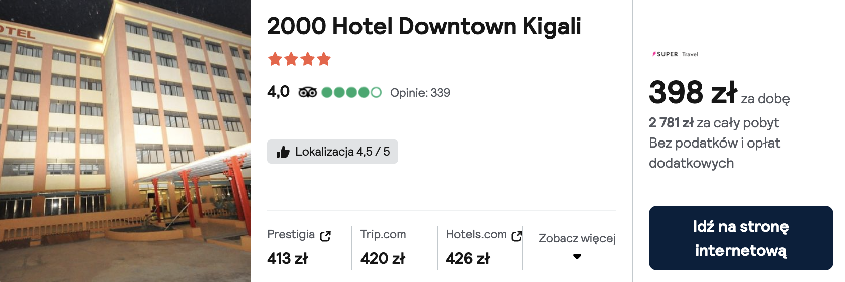The image size is (845, 282).
Task: Expand more offers via Zobacz więcej text
Action: point(577,238)
